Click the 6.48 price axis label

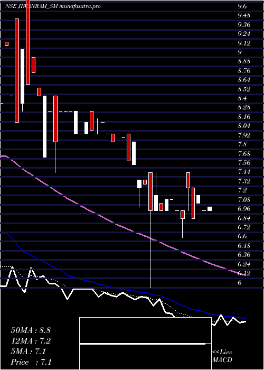coord(244,246)
